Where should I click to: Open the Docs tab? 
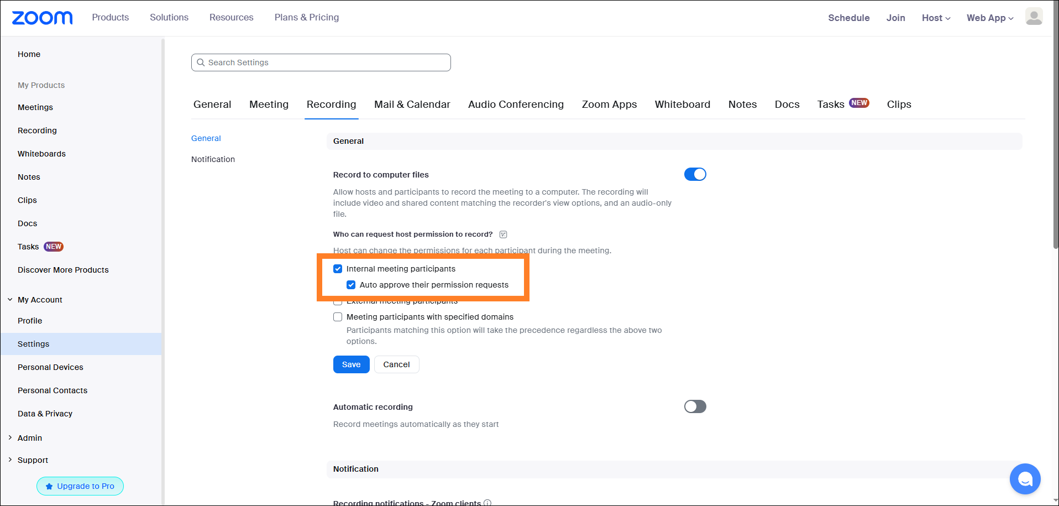click(x=787, y=105)
